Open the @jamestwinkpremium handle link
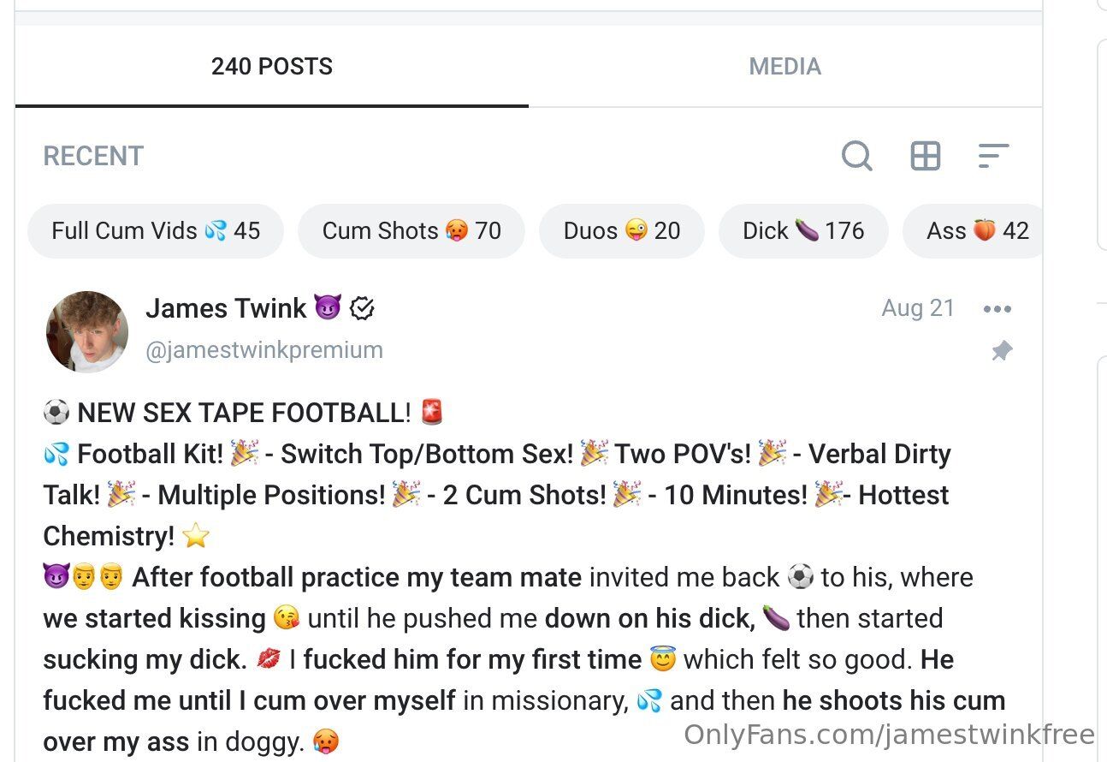Viewport: 1107px width, 762px height. tap(264, 350)
